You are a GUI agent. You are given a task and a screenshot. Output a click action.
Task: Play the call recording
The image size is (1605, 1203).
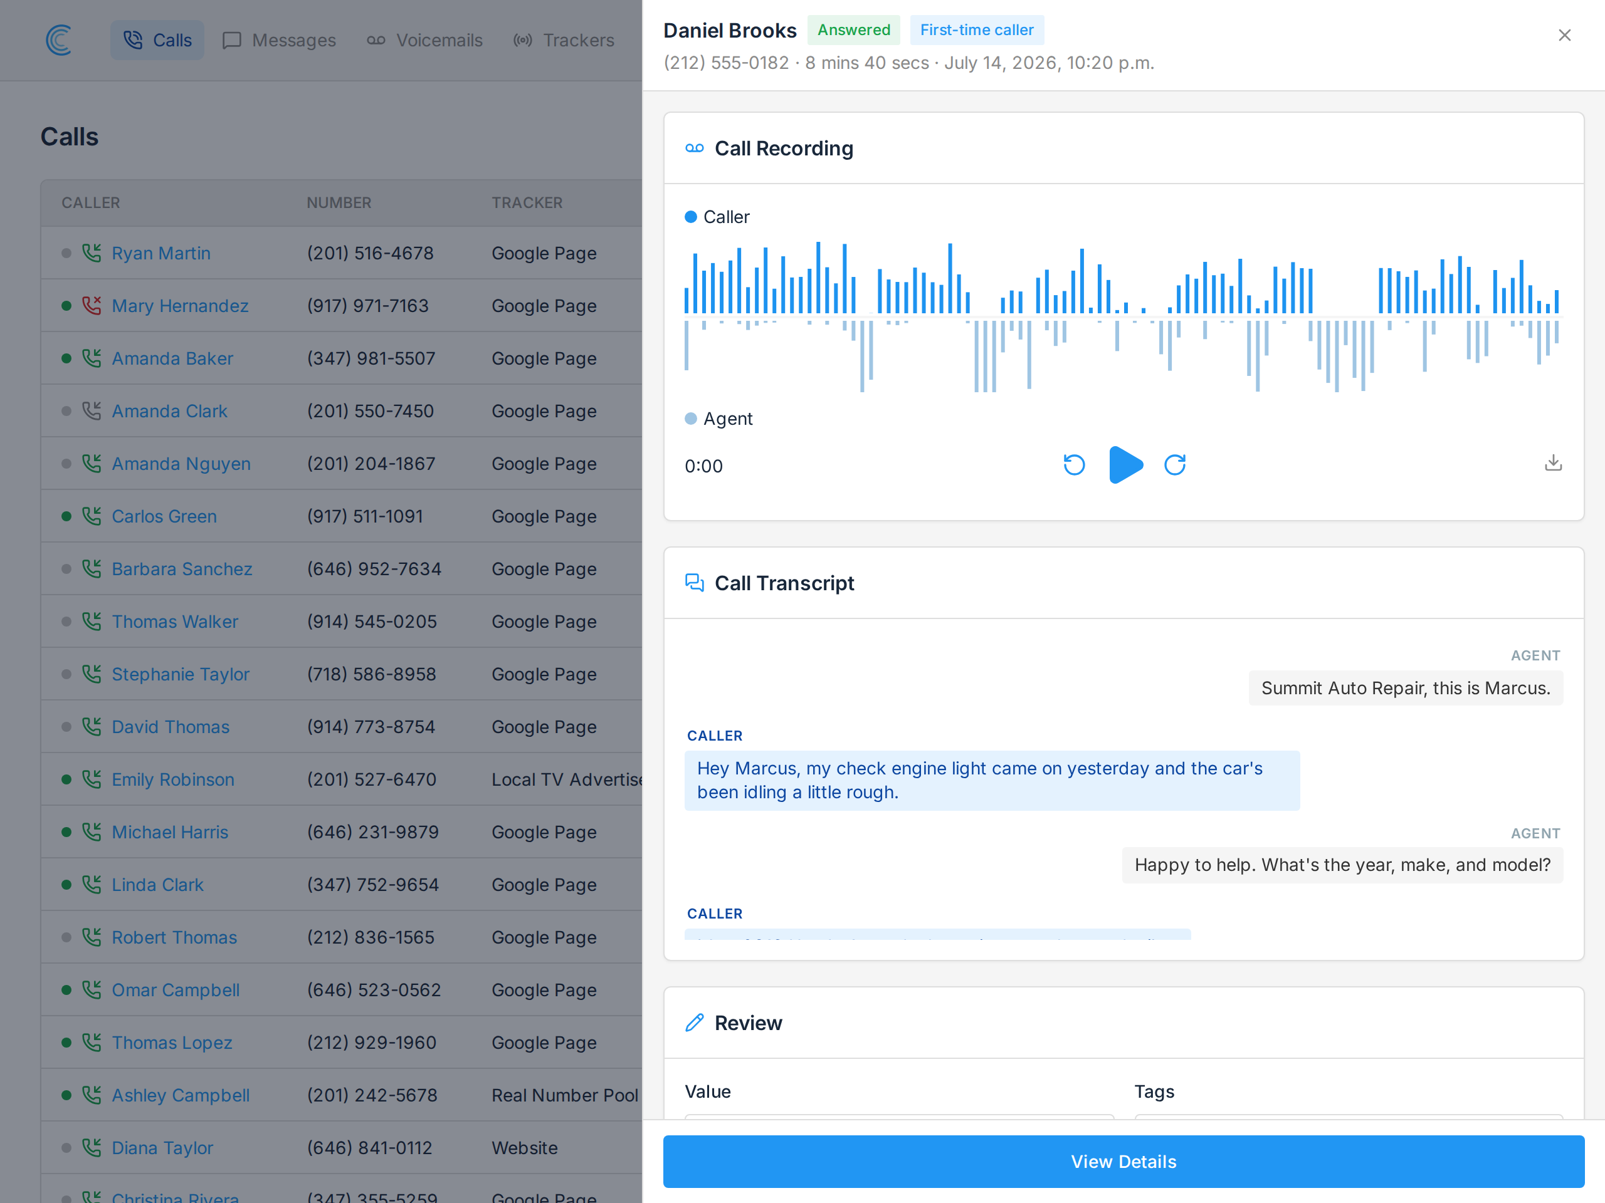pyautogui.click(x=1125, y=465)
